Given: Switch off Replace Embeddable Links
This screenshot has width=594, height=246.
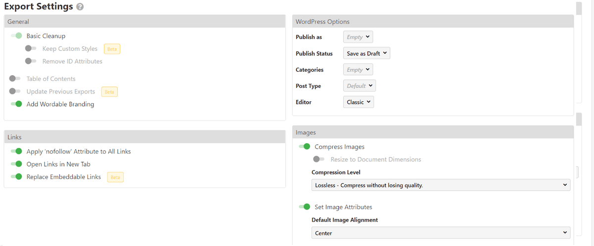Looking at the screenshot, I should click(16, 177).
